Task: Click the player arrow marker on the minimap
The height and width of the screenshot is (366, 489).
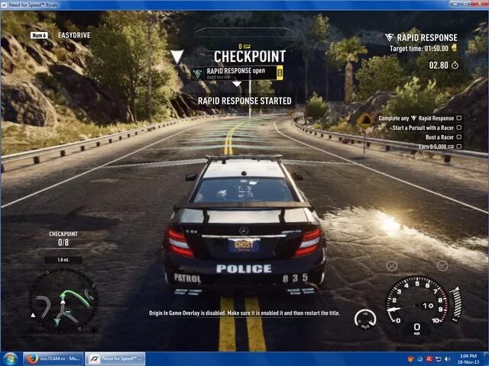Action: tap(63, 302)
